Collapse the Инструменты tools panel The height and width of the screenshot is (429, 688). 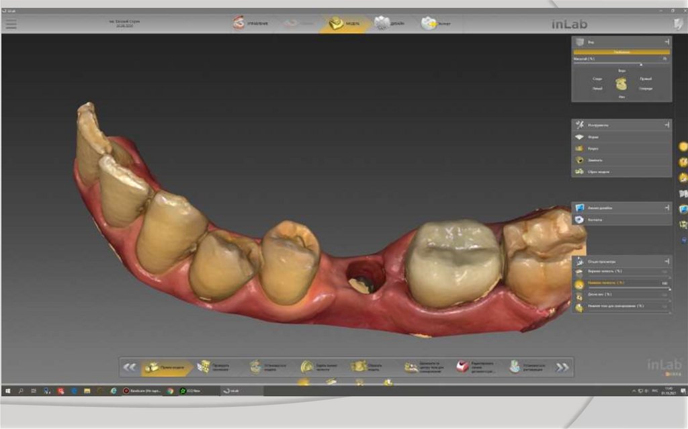667,125
